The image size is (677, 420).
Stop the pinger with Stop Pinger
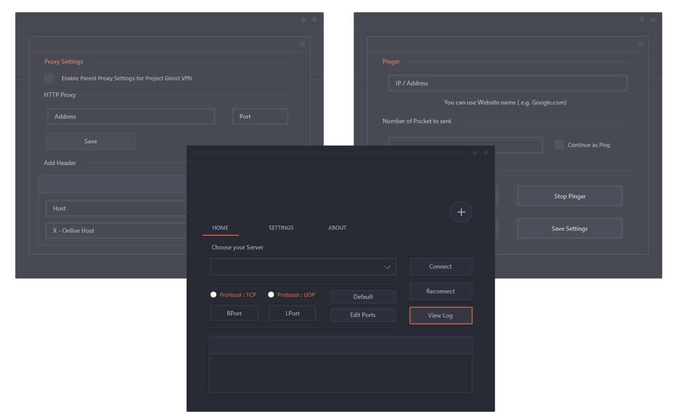point(569,196)
